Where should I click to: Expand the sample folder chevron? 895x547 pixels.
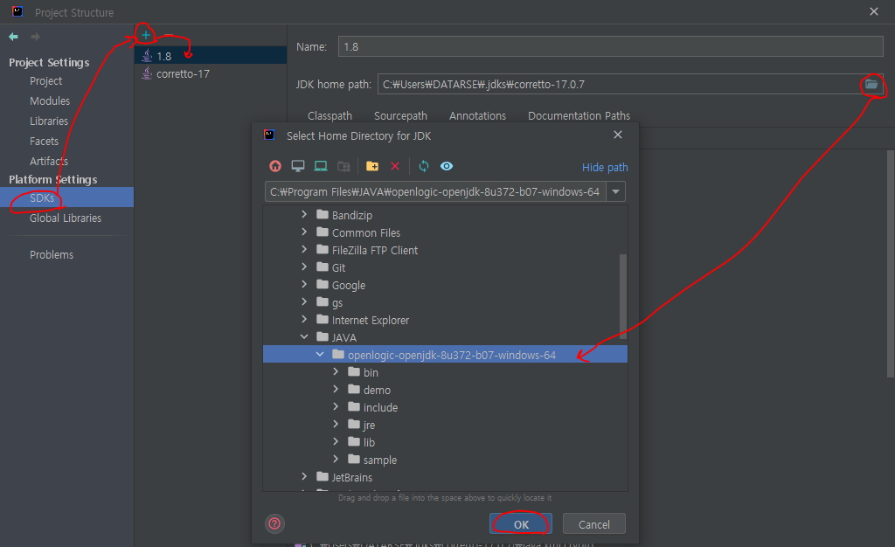point(336,460)
